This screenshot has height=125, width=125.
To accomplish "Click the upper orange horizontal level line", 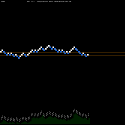I will click(62, 53).
